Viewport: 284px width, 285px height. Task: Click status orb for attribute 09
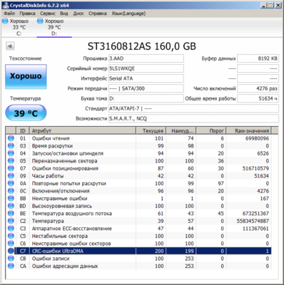pyautogui.click(x=11, y=176)
